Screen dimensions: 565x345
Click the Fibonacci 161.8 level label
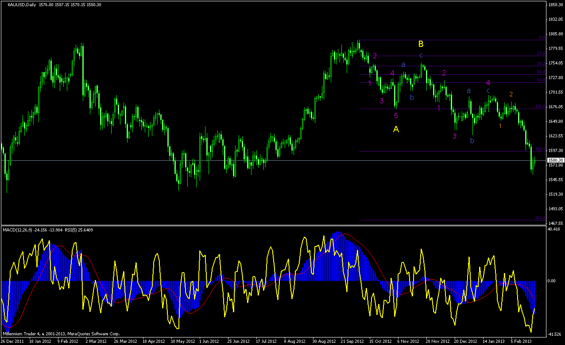[x=540, y=149]
